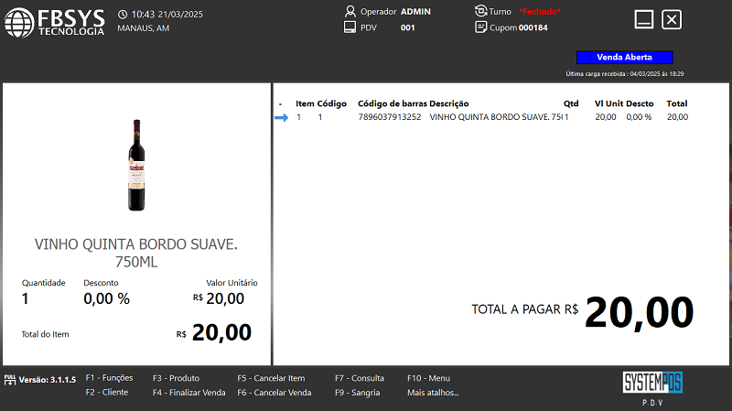Screen dimensions: 732x411
Task: Click the Qtd column header
Action: (x=571, y=103)
